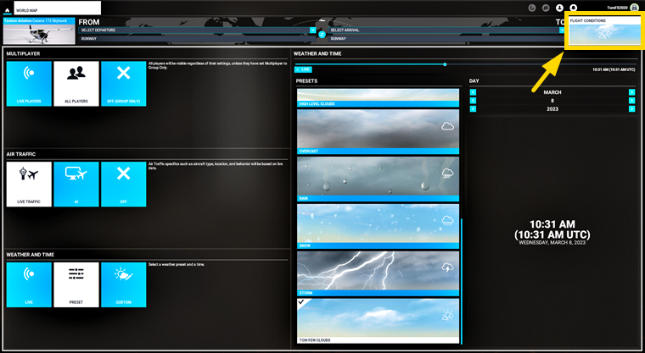This screenshot has width=645, height=353.
Task: Click the rain cloud icon on Rain preset
Action: (447, 174)
